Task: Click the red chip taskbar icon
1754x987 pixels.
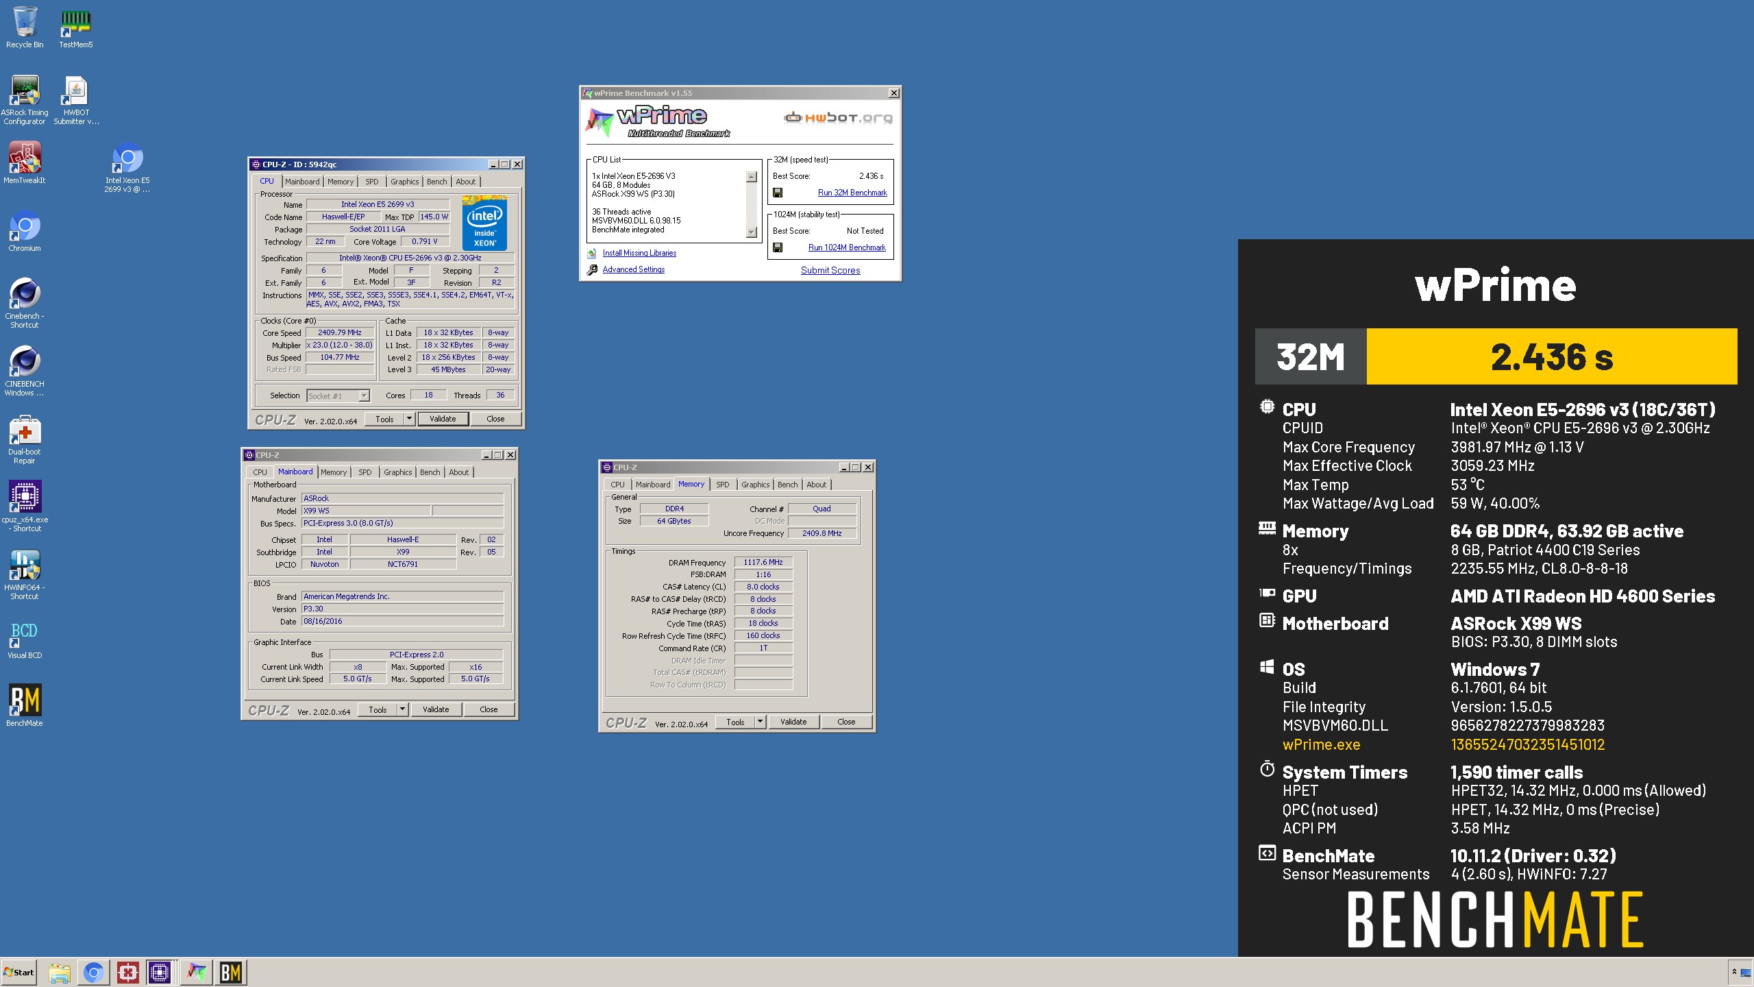Action: [128, 973]
